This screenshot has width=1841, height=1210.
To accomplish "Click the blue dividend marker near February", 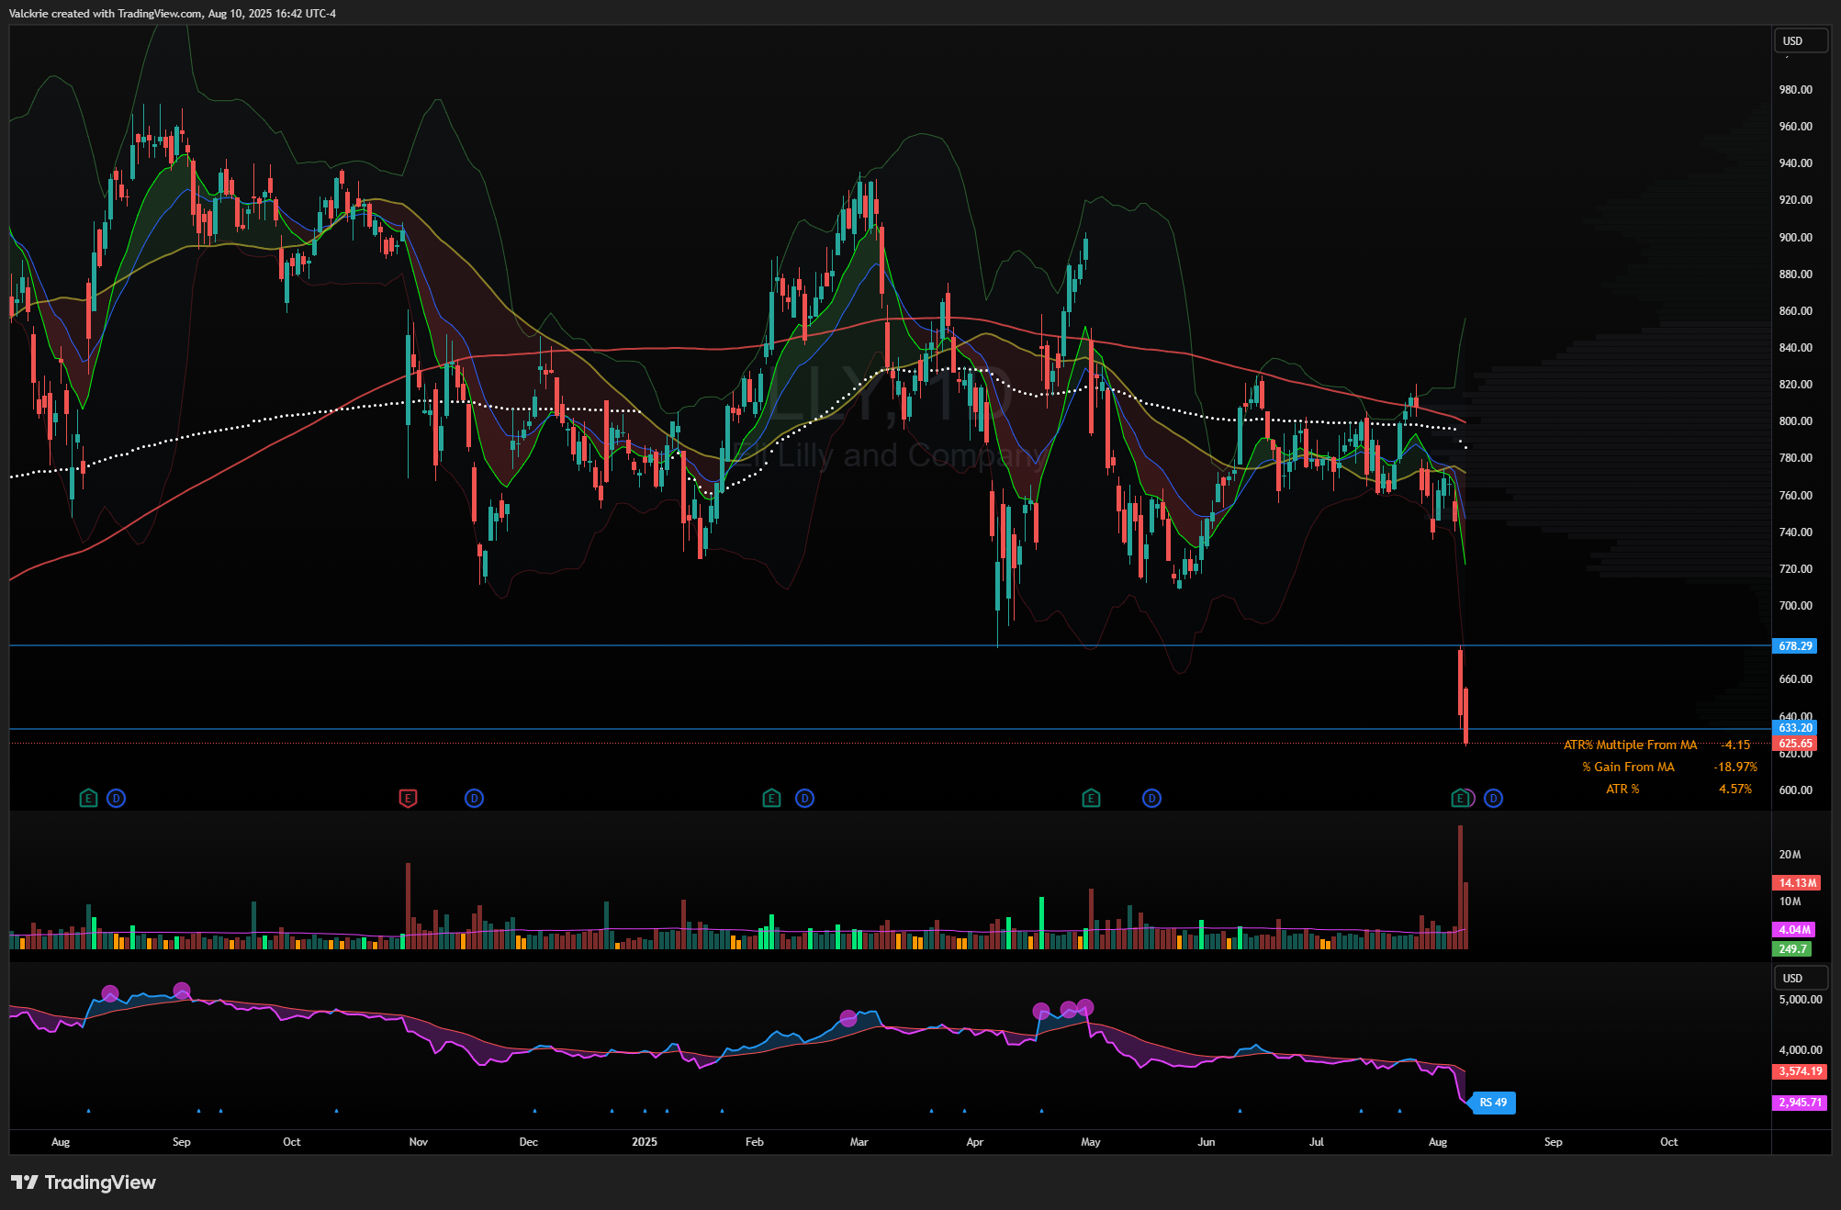I will click(804, 798).
